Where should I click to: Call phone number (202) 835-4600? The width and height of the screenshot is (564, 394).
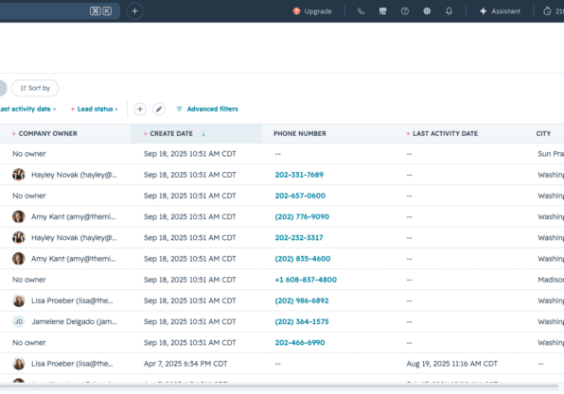pos(303,259)
